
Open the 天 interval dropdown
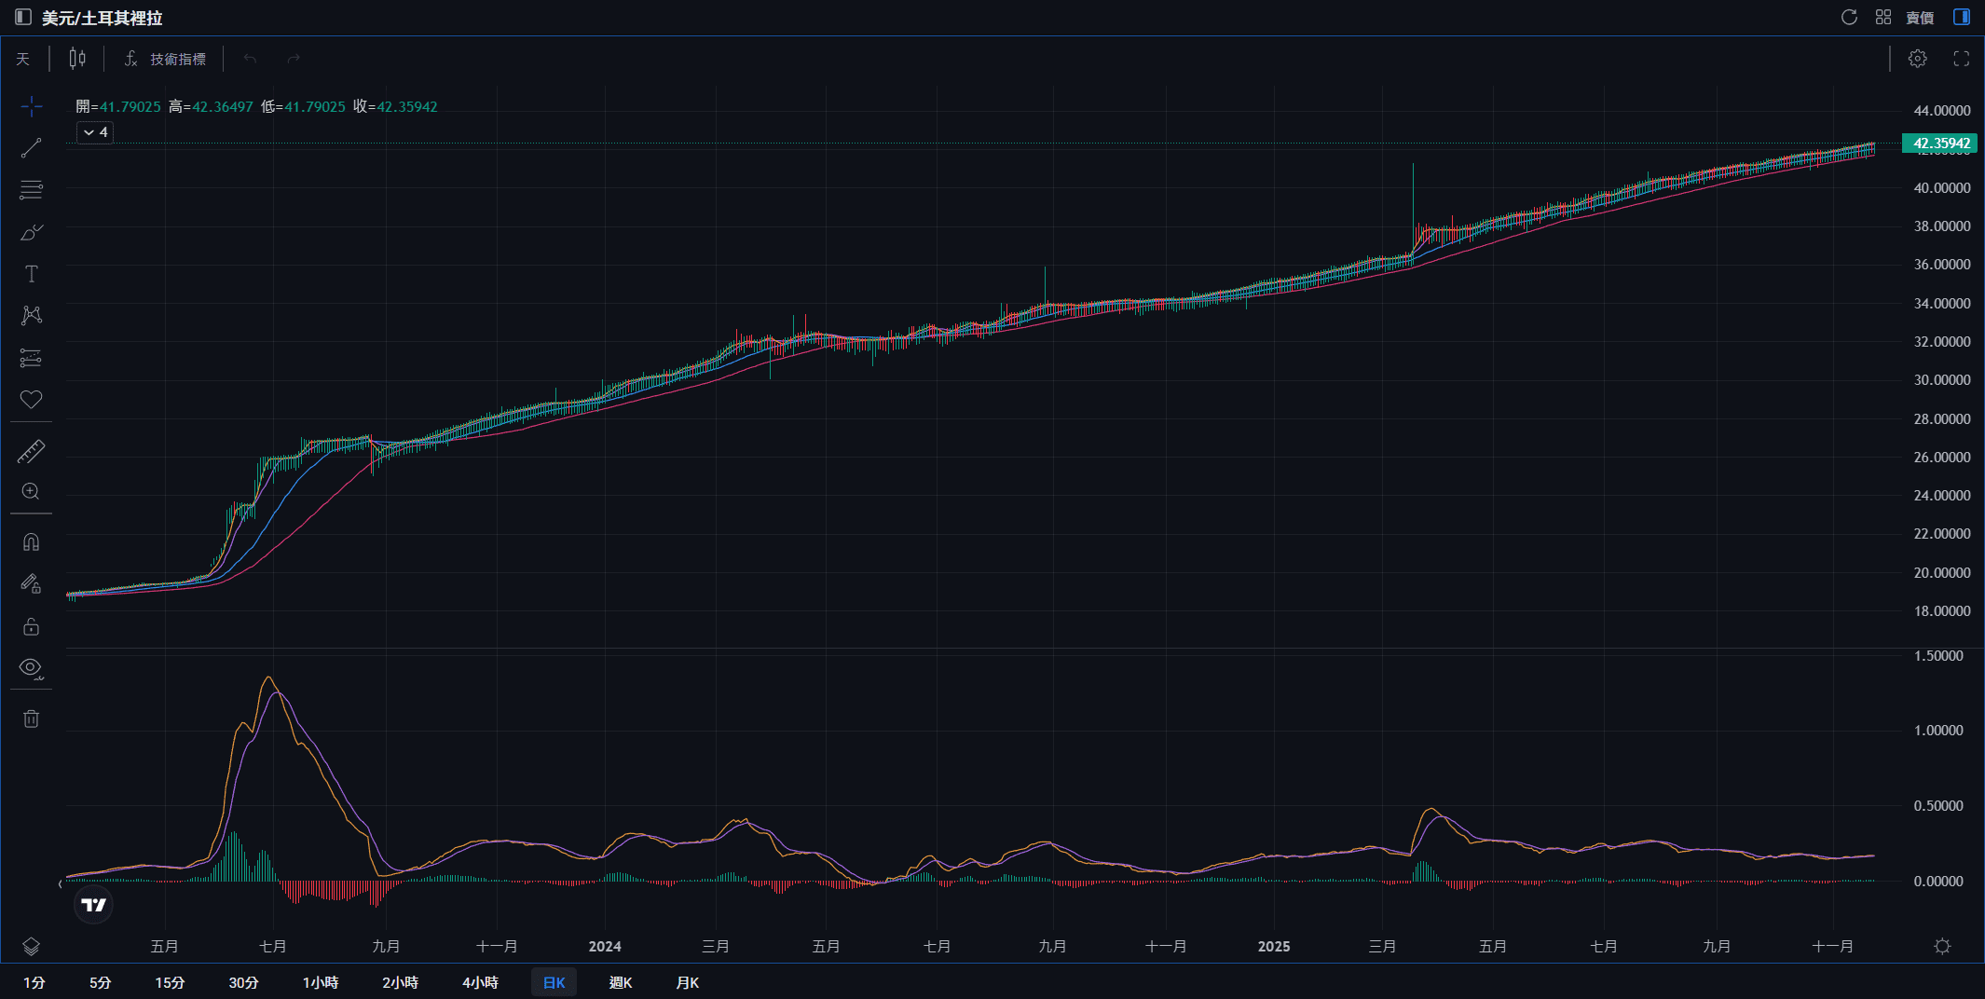pyautogui.click(x=23, y=59)
